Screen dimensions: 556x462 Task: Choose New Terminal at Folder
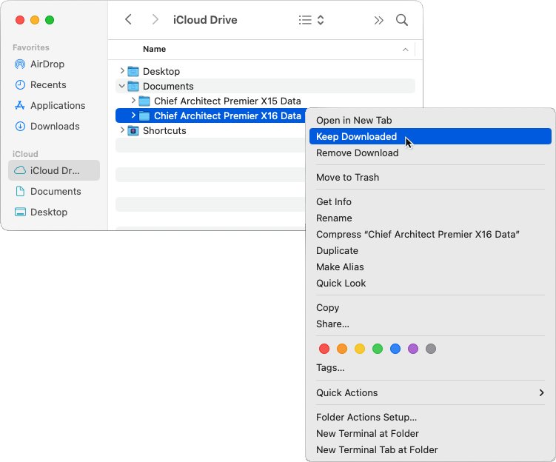point(430,434)
